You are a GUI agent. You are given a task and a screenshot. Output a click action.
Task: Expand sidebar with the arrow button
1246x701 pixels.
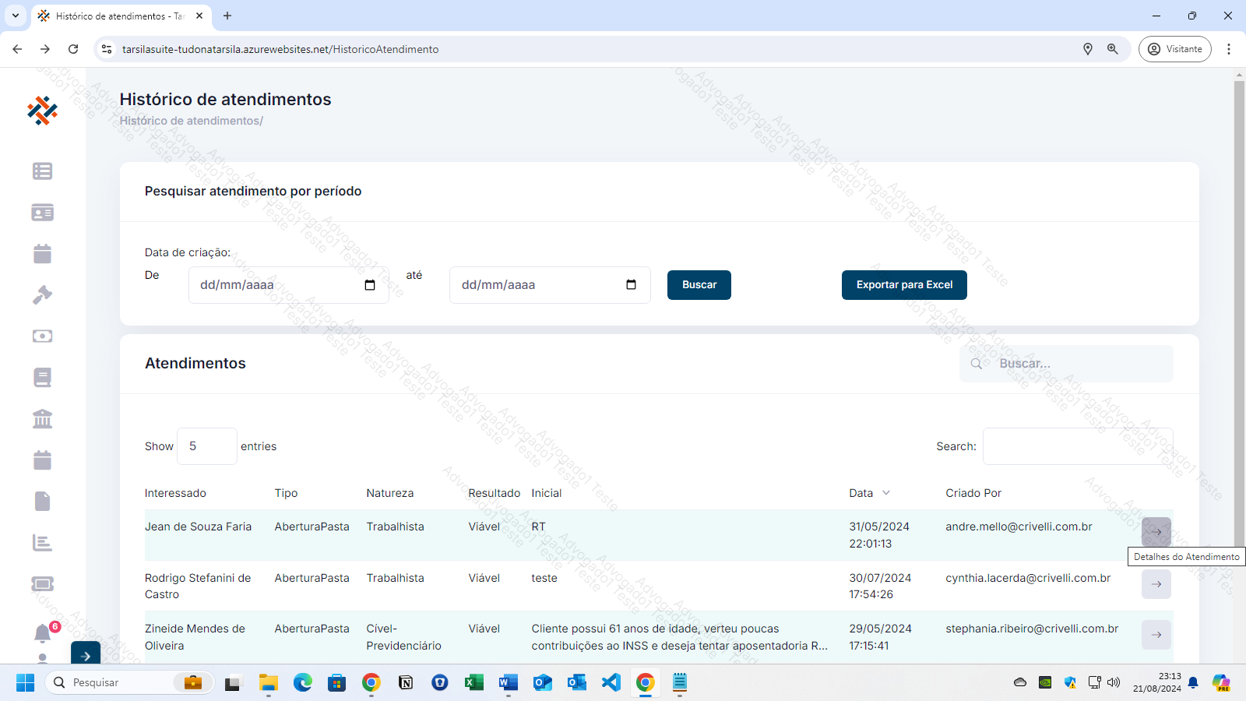pos(86,655)
